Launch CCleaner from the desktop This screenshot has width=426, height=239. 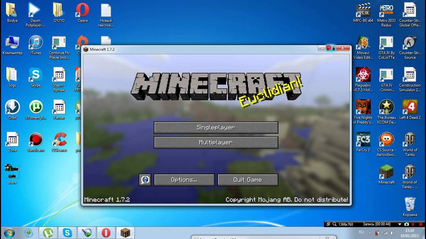tap(59, 142)
